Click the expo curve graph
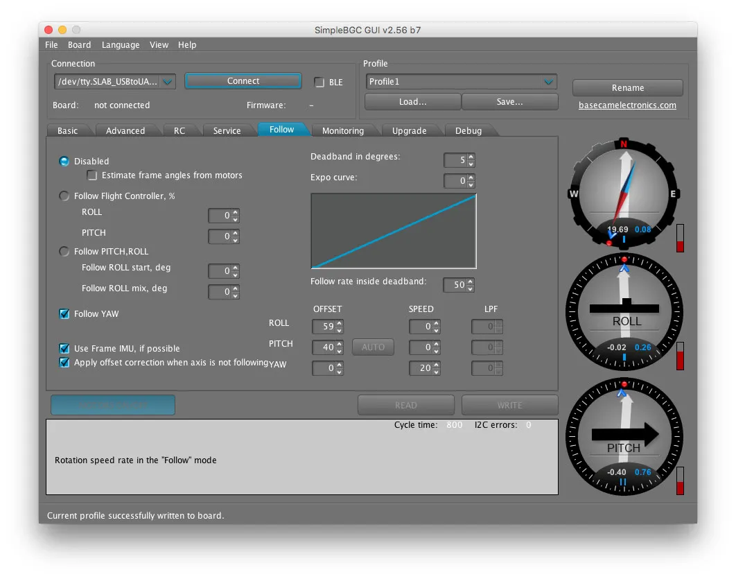 pyautogui.click(x=394, y=231)
